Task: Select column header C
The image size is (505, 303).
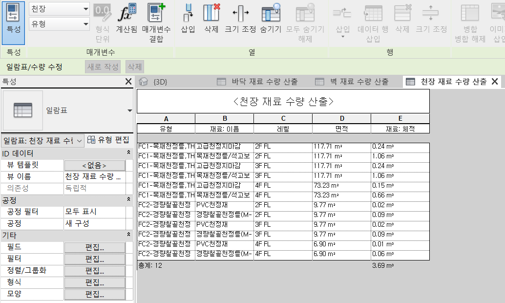Action: [283, 119]
